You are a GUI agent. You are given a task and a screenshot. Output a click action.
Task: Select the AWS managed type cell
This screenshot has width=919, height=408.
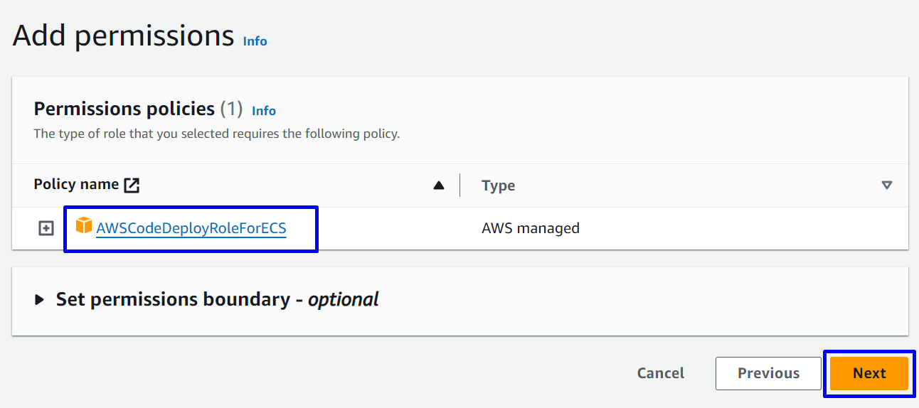pyautogui.click(x=530, y=228)
